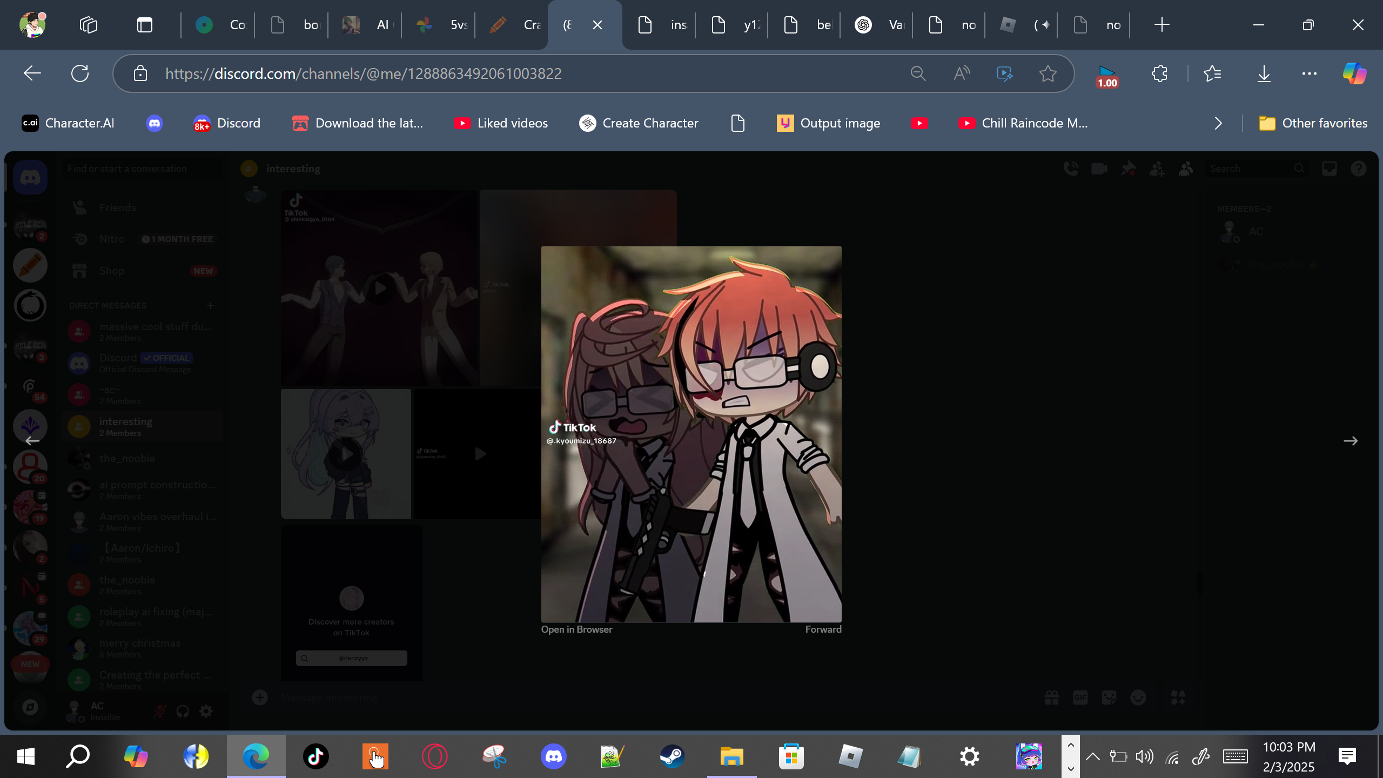Screen dimensions: 1383x778
Task: Click the video enhance icon in address bar
Action: (1005, 73)
